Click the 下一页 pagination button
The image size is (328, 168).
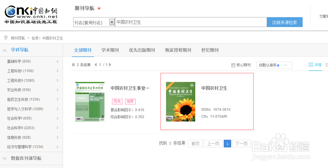pyautogui.click(x=242, y=143)
